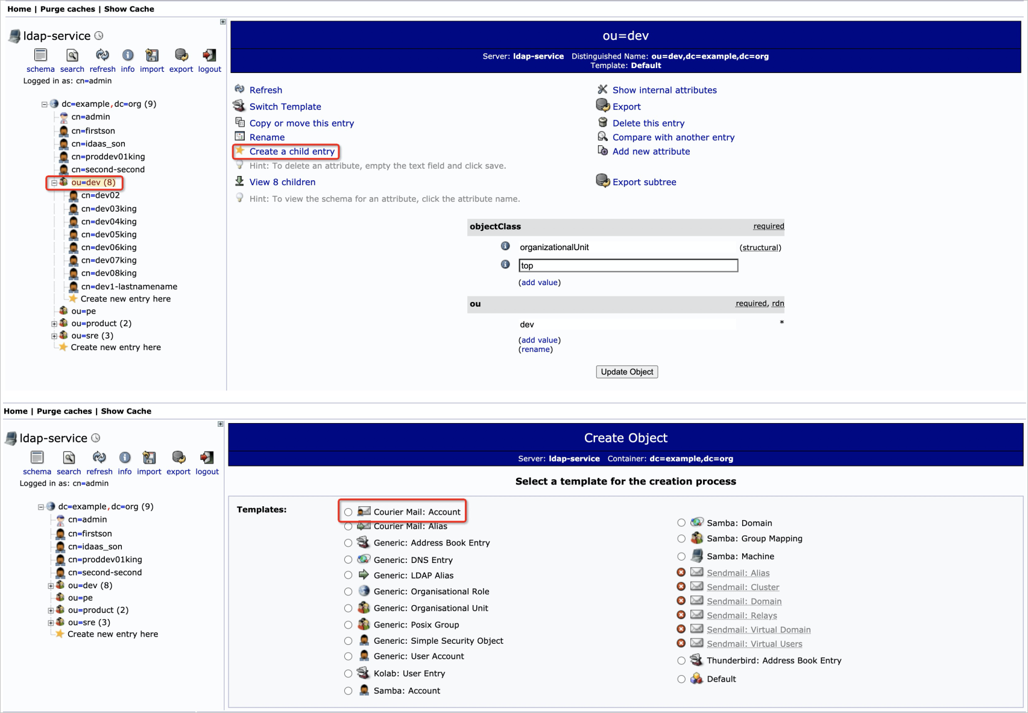This screenshot has width=1028, height=713.
Task: Click the icon beside Add new attribute
Action: point(602,150)
